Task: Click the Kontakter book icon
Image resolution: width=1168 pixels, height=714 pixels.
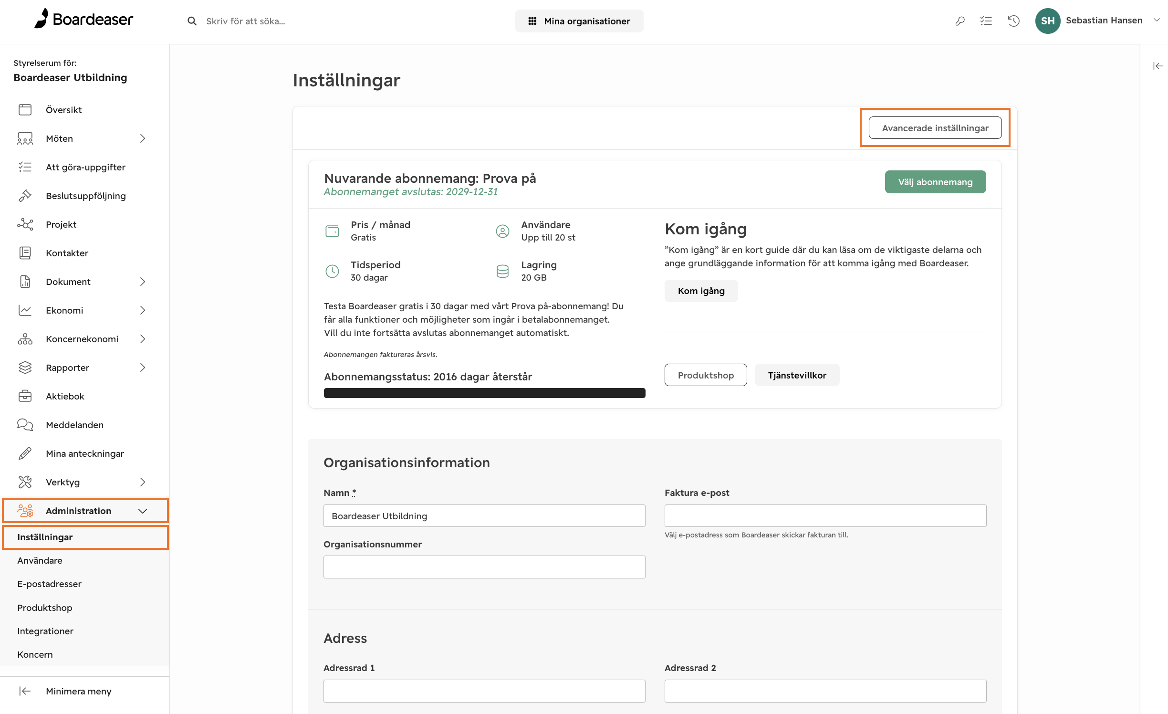Action: [x=25, y=253]
